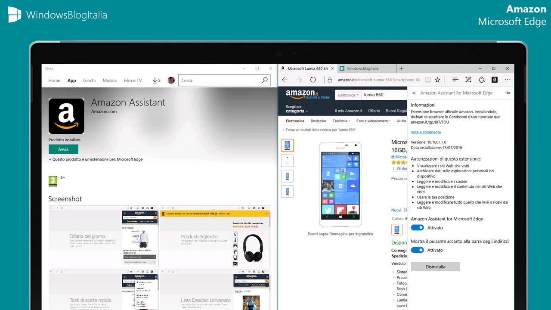The image size is (551, 310).
Task: Select third Lumia product thumbnail
Action: click(x=287, y=176)
